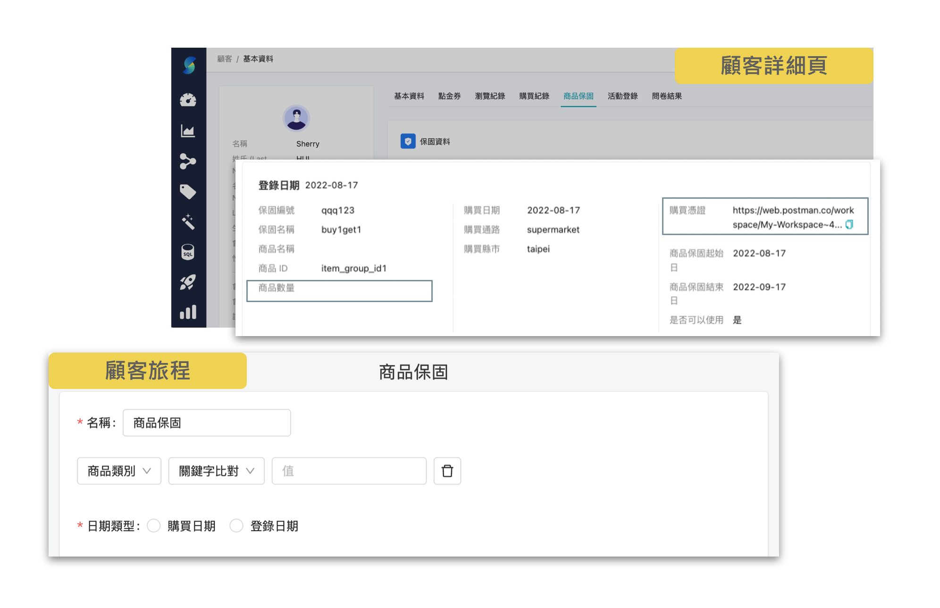940x608 pixels.
Task: Switch to the 活動登錄 tab
Action: click(x=622, y=96)
